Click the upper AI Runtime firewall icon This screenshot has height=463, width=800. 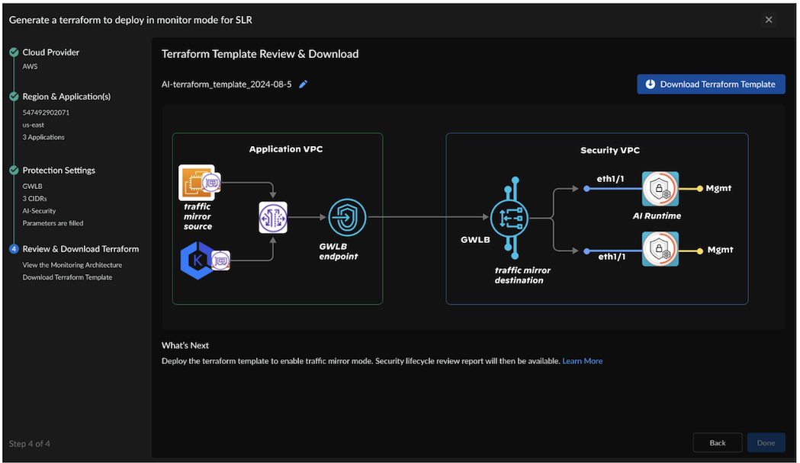coord(660,189)
